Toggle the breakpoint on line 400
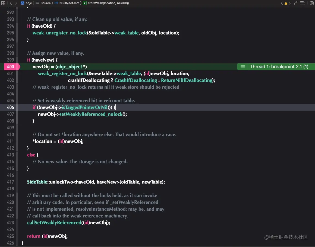Image resolution: width=315 pixels, height=247 pixels. click(x=12, y=67)
